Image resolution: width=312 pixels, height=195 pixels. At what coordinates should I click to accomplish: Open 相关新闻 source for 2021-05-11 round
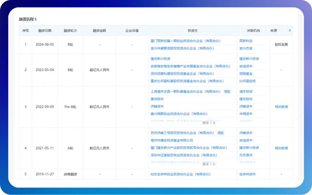coord(281,148)
